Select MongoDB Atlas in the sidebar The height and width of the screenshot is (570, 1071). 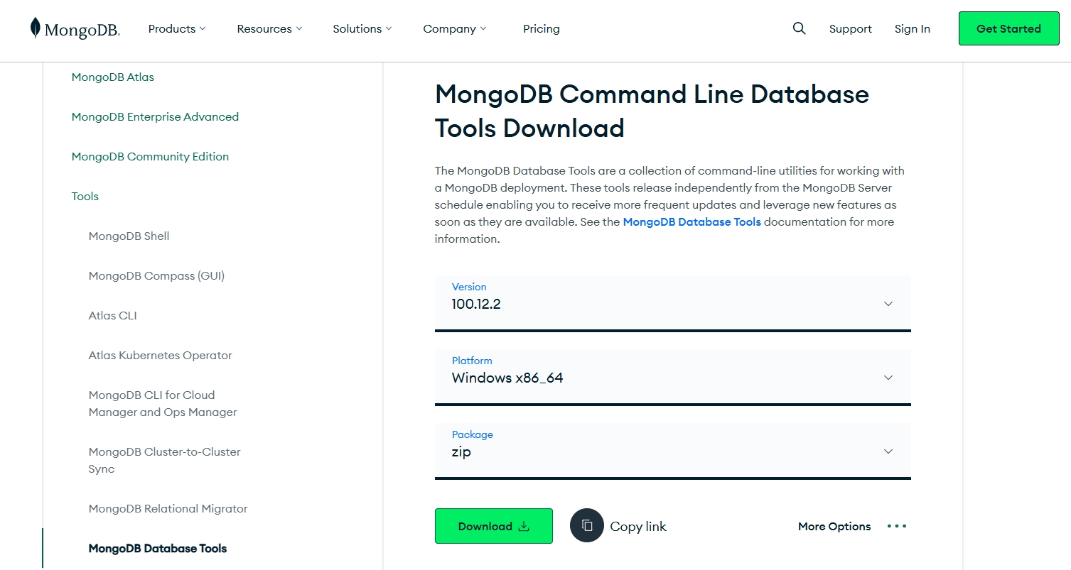click(x=113, y=77)
